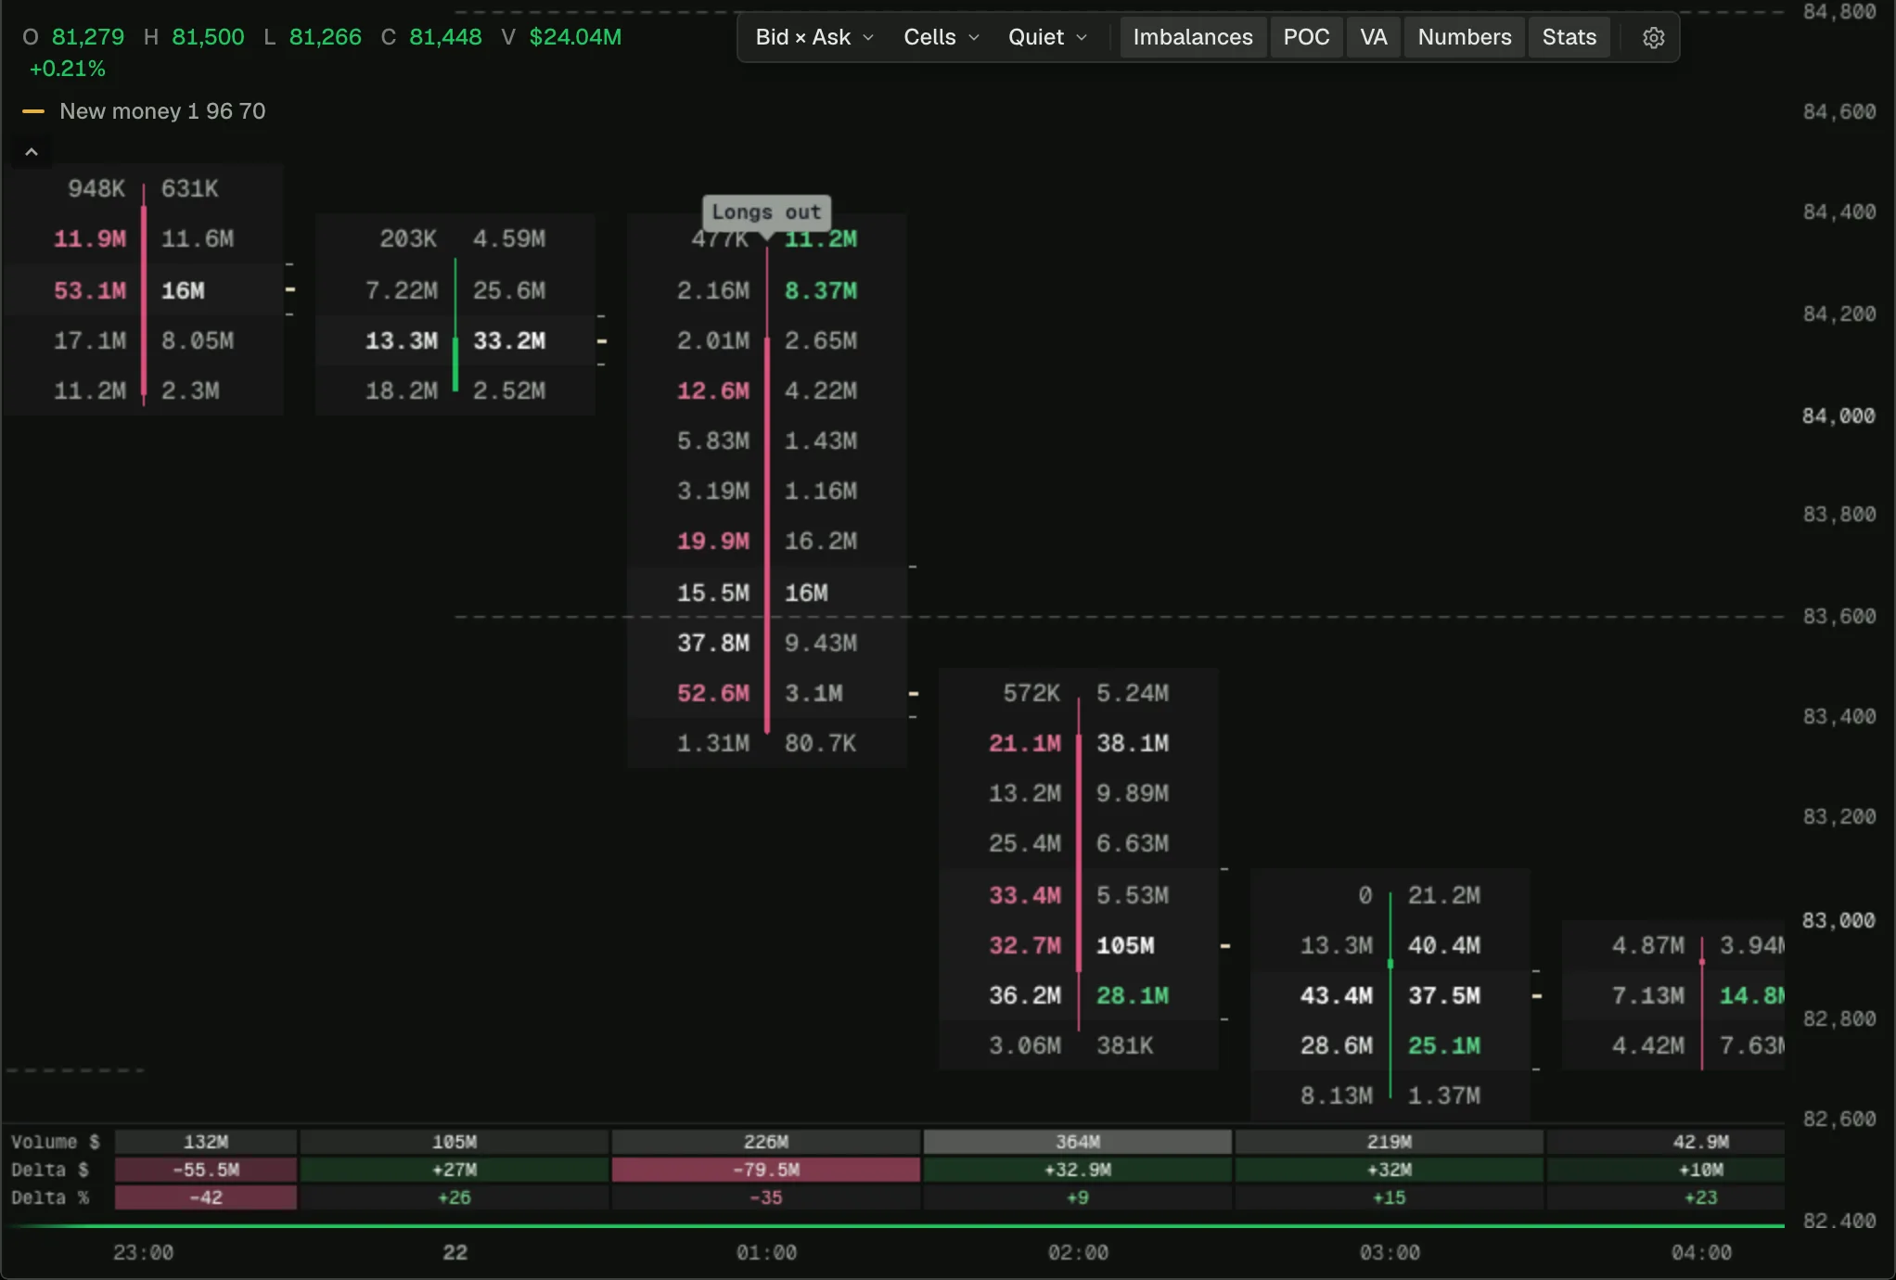Select the New money 1 96 70 indicator
This screenshot has height=1280, width=1896.
162,111
